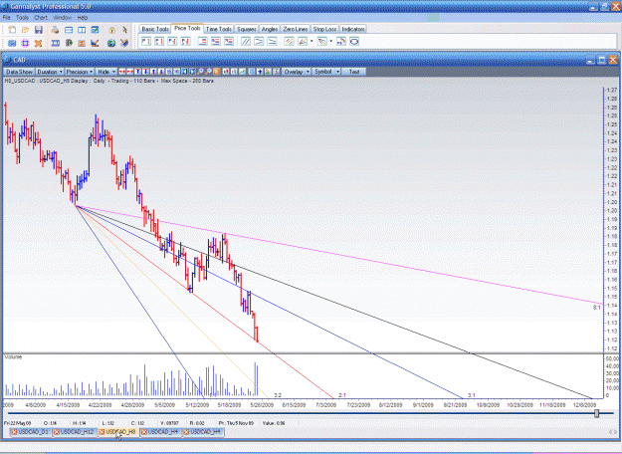Switch to the USDCAD_H12 chart tab
The height and width of the screenshot is (454, 622).
75,432
